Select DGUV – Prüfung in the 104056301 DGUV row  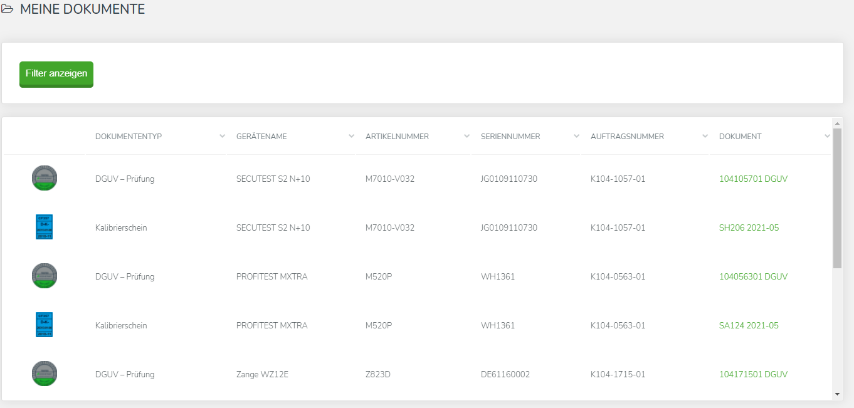[x=125, y=276]
